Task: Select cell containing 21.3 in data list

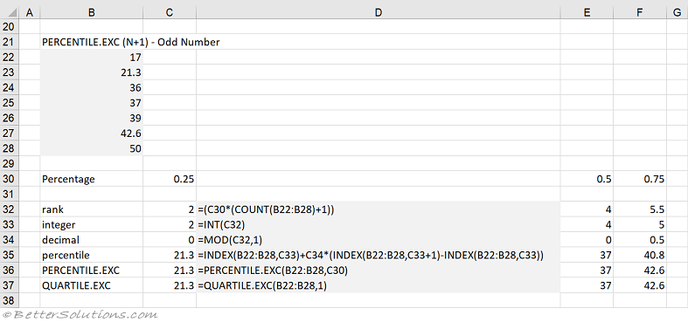Action: point(91,72)
